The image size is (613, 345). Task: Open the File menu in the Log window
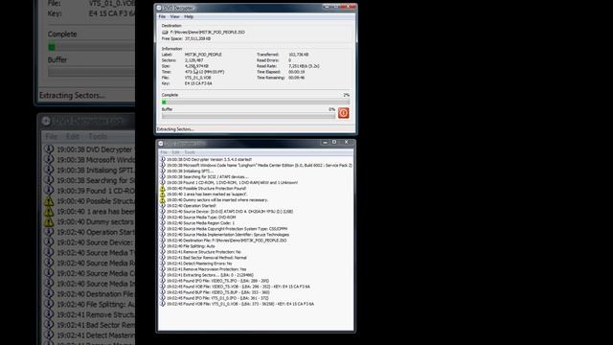pyautogui.click(x=164, y=152)
